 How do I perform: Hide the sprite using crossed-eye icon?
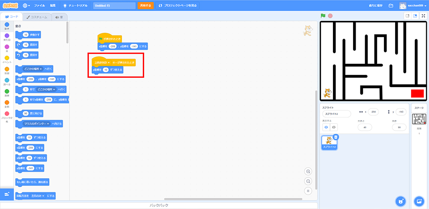[334, 127]
